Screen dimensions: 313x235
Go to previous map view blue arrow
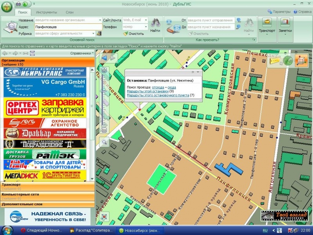(x=104, y=58)
